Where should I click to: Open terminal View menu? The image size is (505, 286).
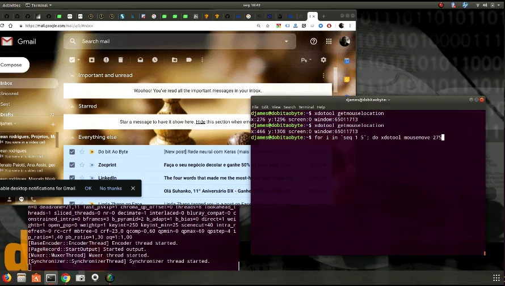tap(276, 107)
